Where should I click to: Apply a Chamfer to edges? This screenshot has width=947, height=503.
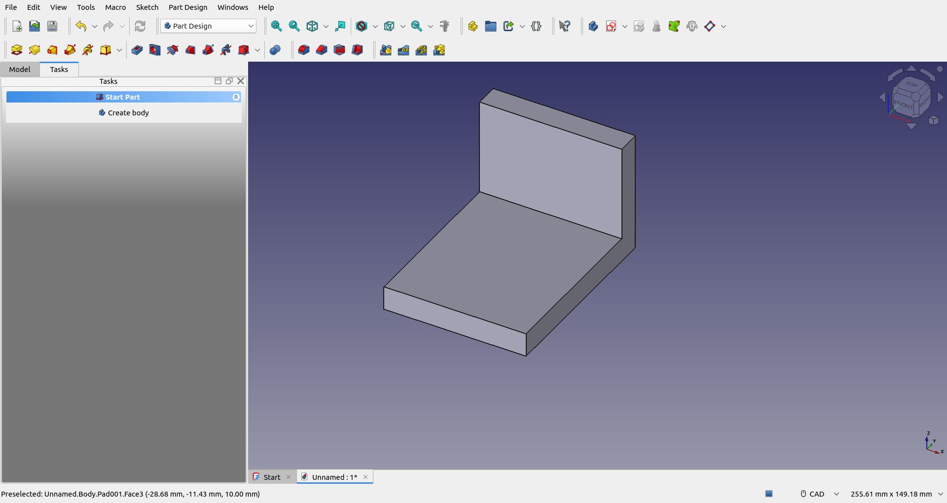322,50
